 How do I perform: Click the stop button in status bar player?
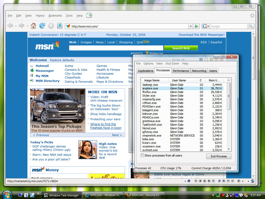pyautogui.click(x=209, y=181)
